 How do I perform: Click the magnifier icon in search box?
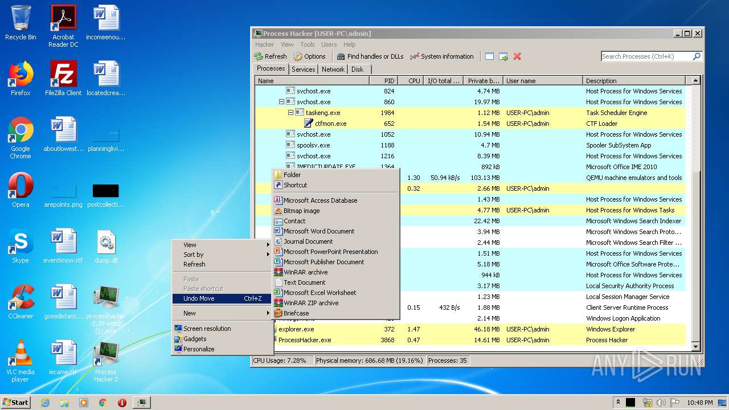click(697, 56)
